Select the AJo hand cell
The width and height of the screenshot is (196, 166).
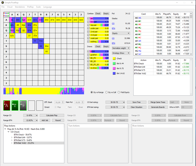12,36
